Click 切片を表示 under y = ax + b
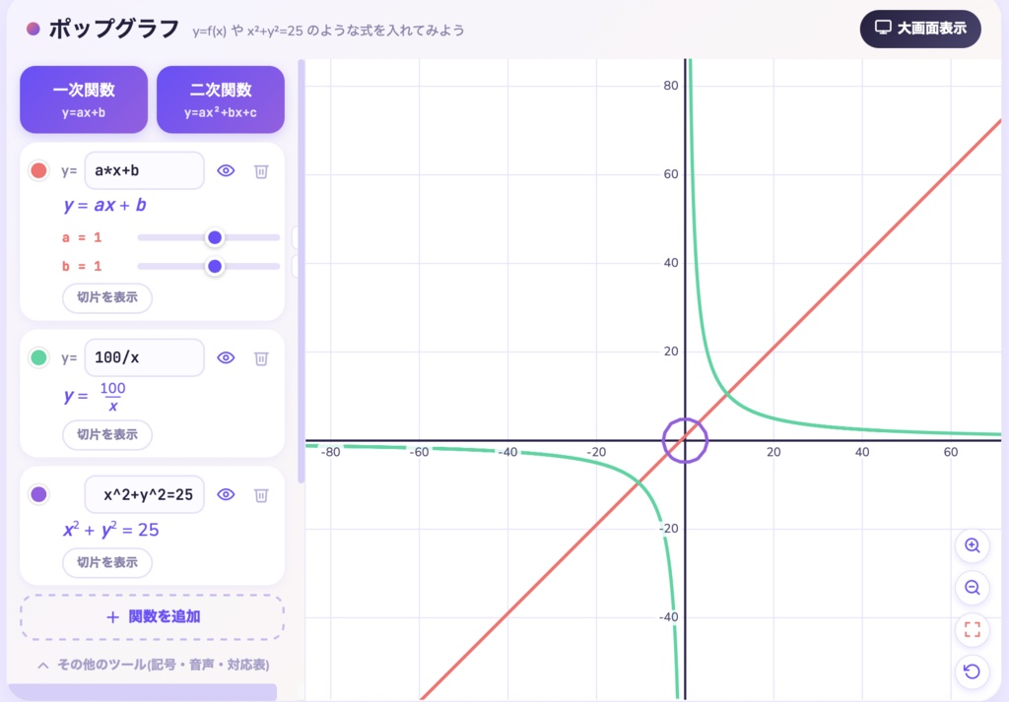 point(107,297)
